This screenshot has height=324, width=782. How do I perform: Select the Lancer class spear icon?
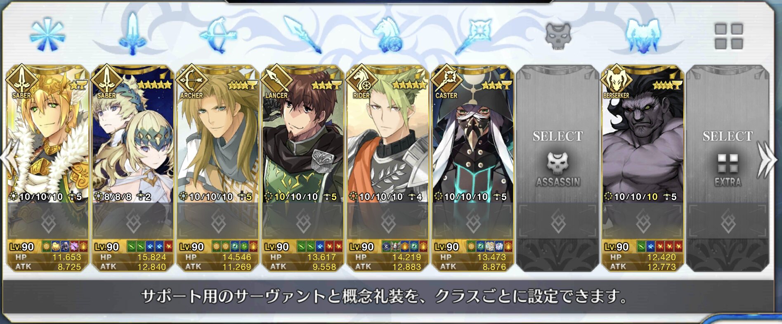[303, 35]
